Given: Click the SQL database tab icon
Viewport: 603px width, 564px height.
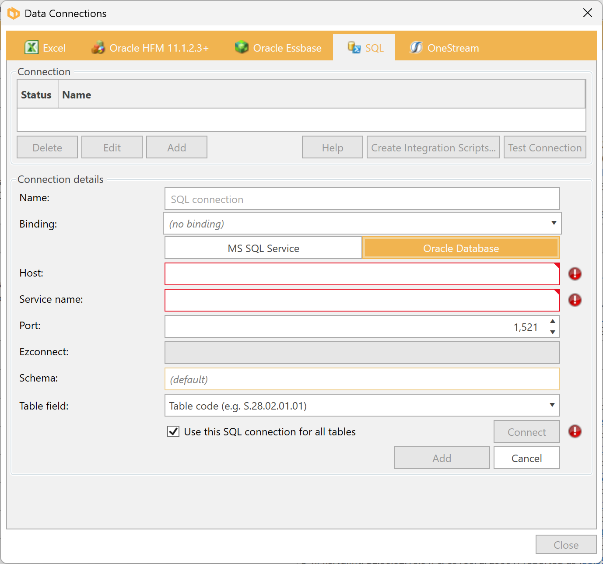Looking at the screenshot, I should coord(354,47).
